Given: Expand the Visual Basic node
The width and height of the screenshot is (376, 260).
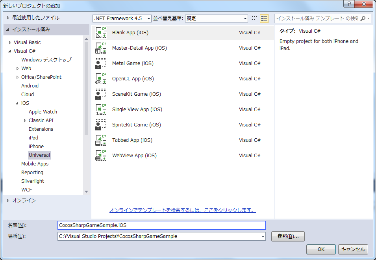Looking at the screenshot, I should [10, 43].
